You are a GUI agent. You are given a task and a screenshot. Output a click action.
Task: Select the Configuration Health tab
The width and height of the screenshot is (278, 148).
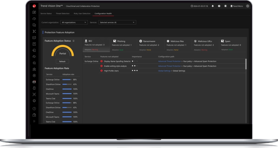tap(103, 13)
